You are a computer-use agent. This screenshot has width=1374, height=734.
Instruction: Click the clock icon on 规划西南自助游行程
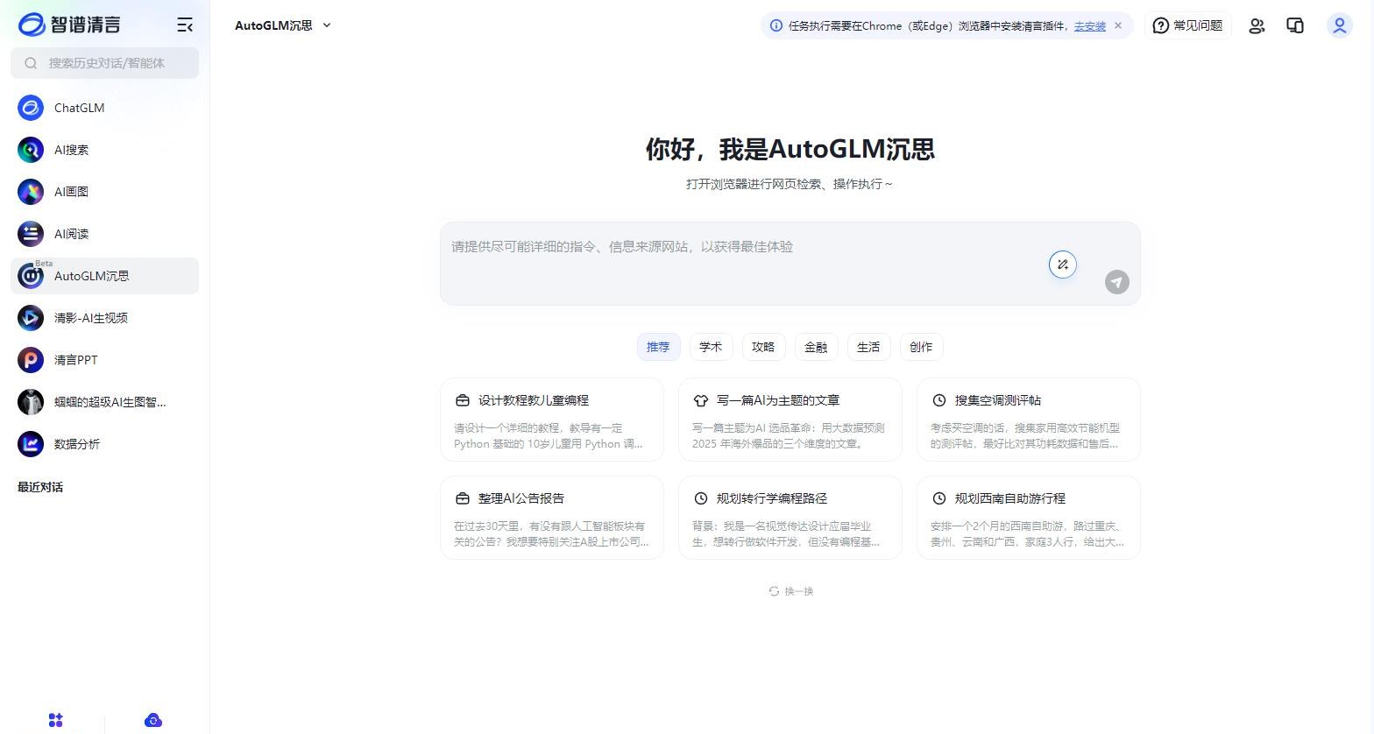point(939,498)
